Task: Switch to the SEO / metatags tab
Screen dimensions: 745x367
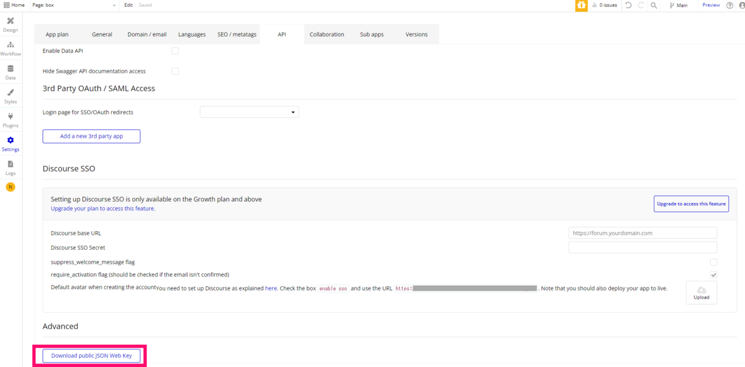Action: pyautogui.click(x=237, y=34)
